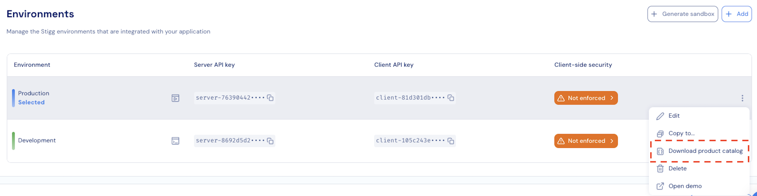
Task: Click the Add environment button
Action: point(736,14)
